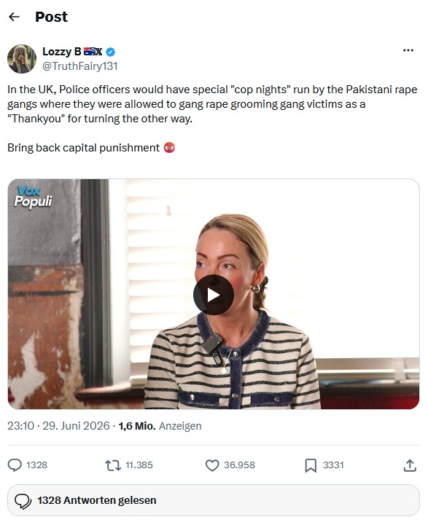Repost using the retweet arrows icon
Viewport: 428px width, 525px height.
113,465
